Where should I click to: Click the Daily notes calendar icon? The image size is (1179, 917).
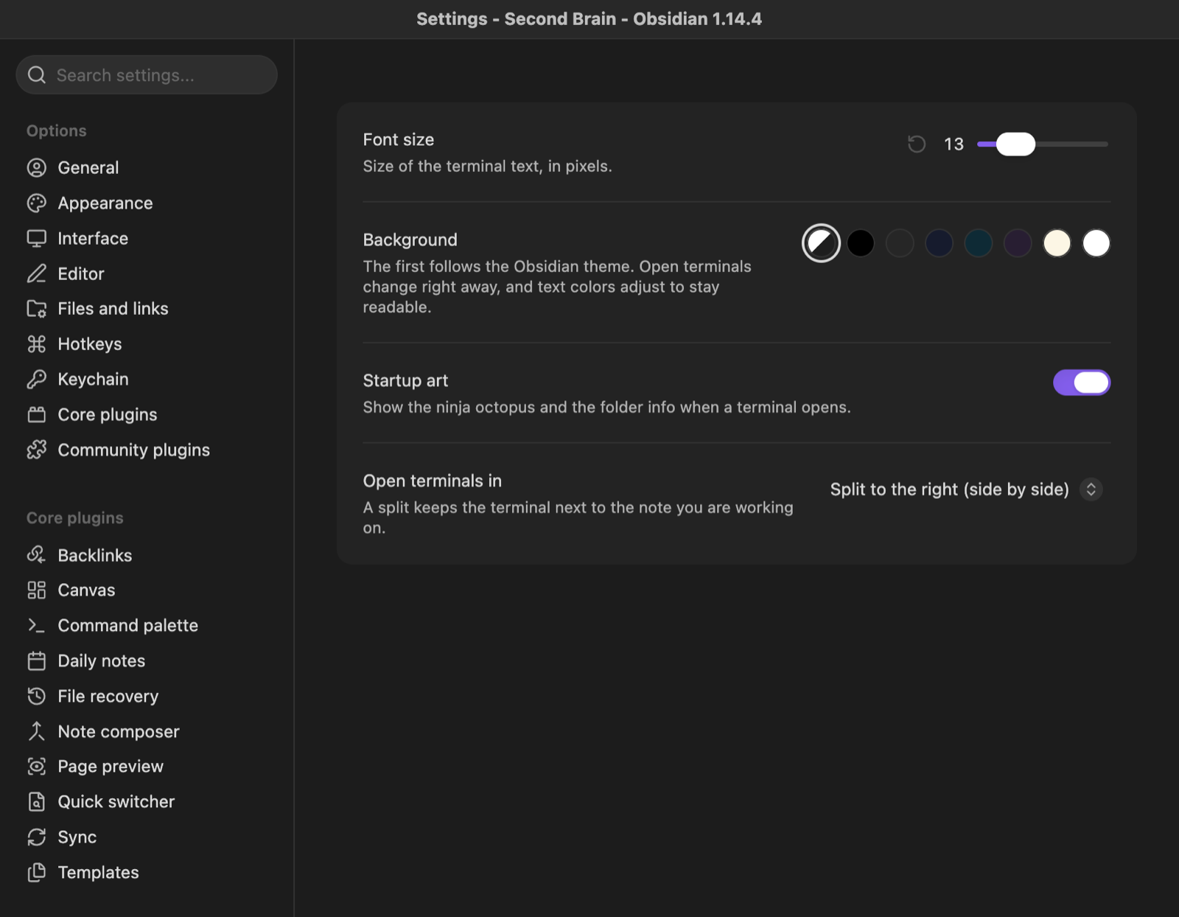tap(36, 661)
